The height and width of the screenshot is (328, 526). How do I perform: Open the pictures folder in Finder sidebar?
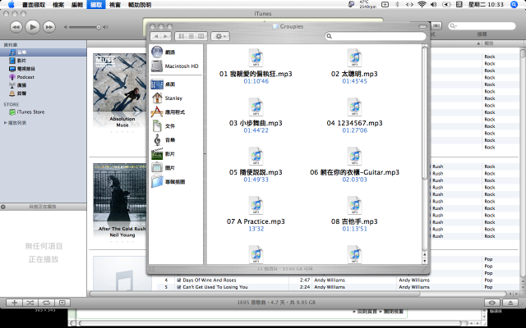point(164,168)
